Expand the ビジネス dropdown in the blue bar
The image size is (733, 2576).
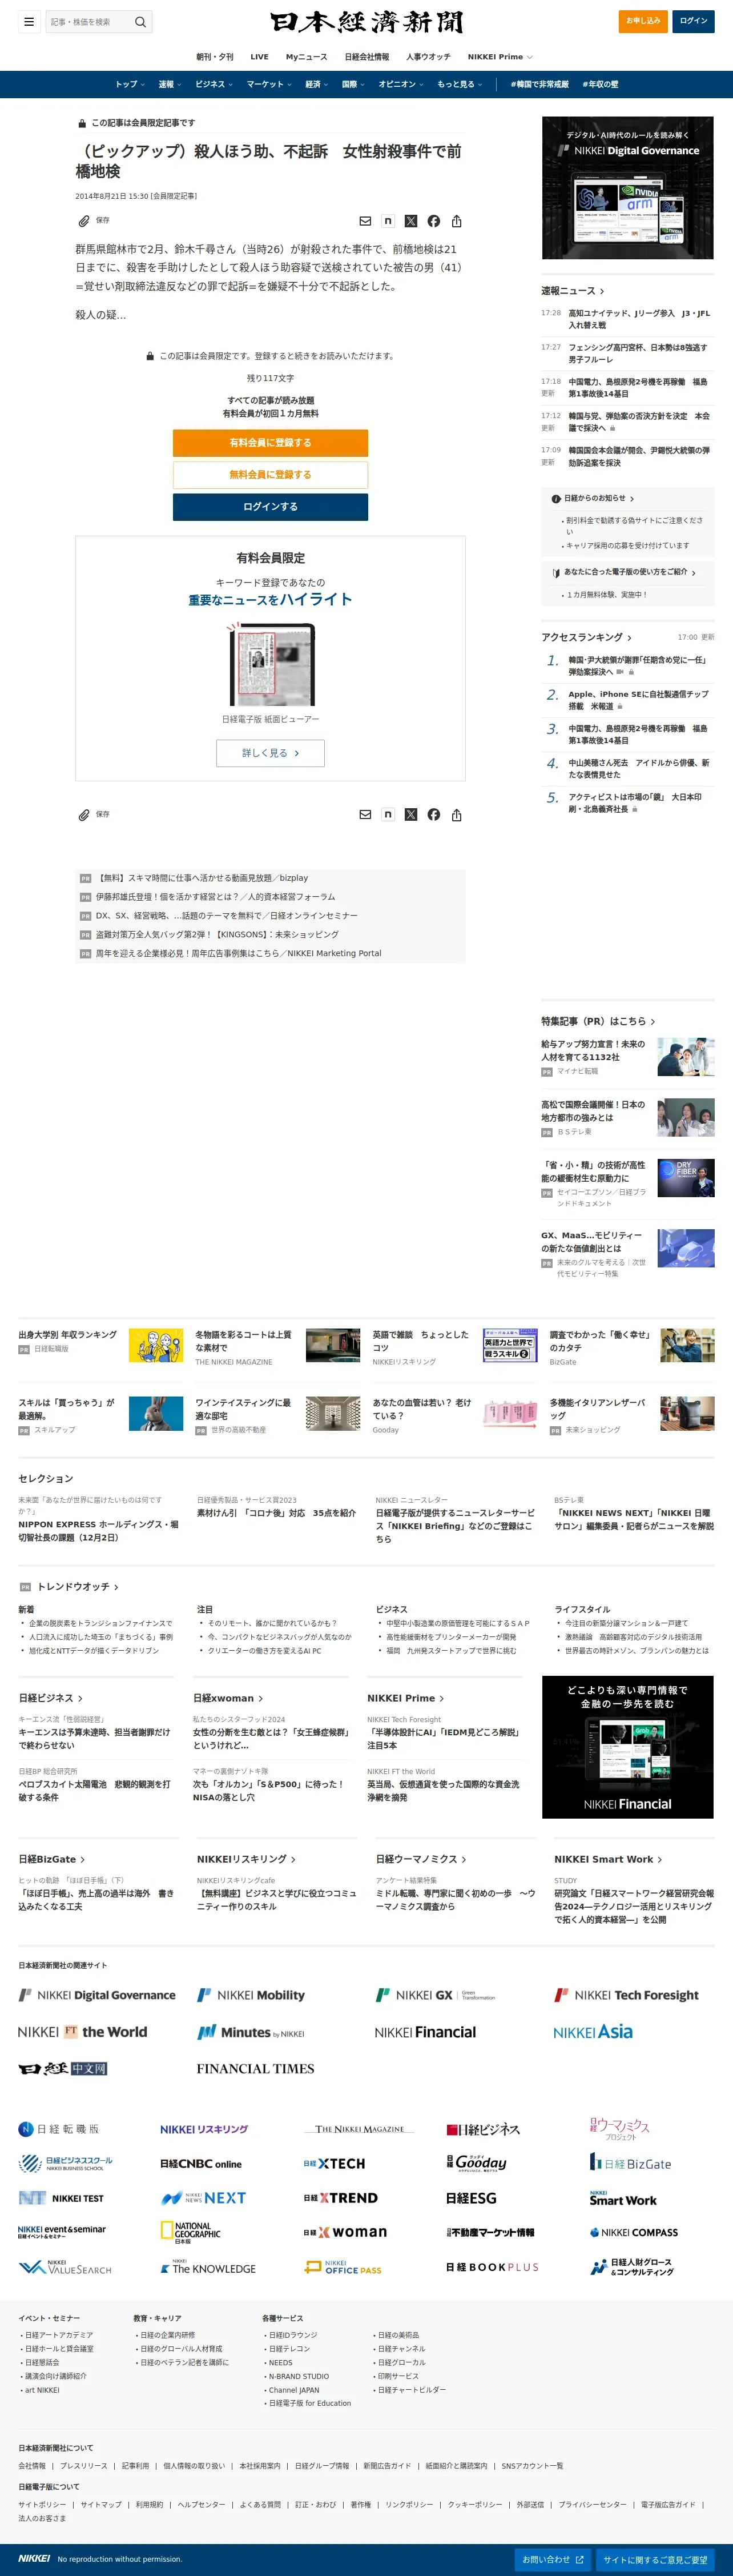(214, 84)
